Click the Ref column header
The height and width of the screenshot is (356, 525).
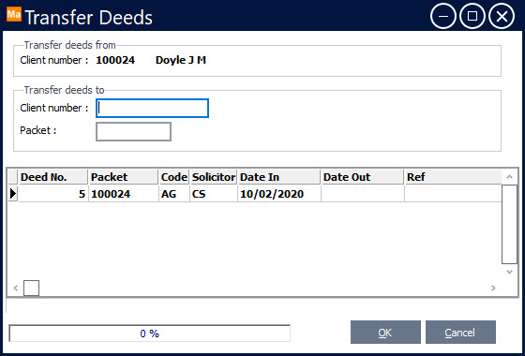pos(453,177)
